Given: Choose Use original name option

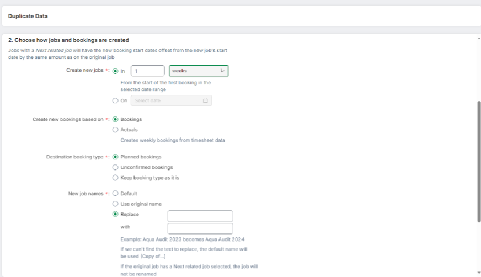Looking at the screenshot, I should click(x=115, y=204).
